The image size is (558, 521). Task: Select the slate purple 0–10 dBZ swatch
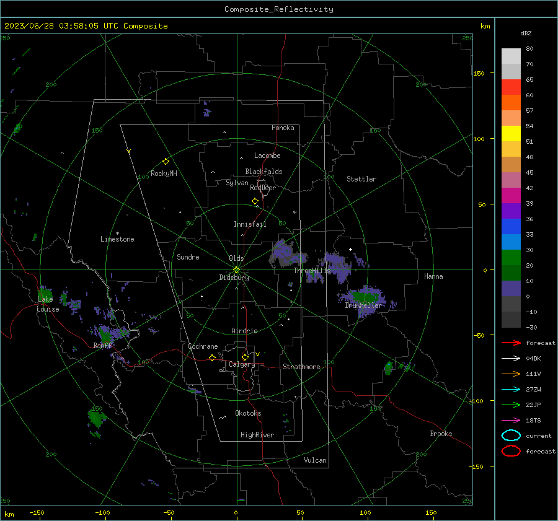pyautogui.click(x=511, y=289)
